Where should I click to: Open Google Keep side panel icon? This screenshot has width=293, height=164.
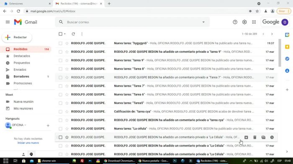[x=287, y=47]
